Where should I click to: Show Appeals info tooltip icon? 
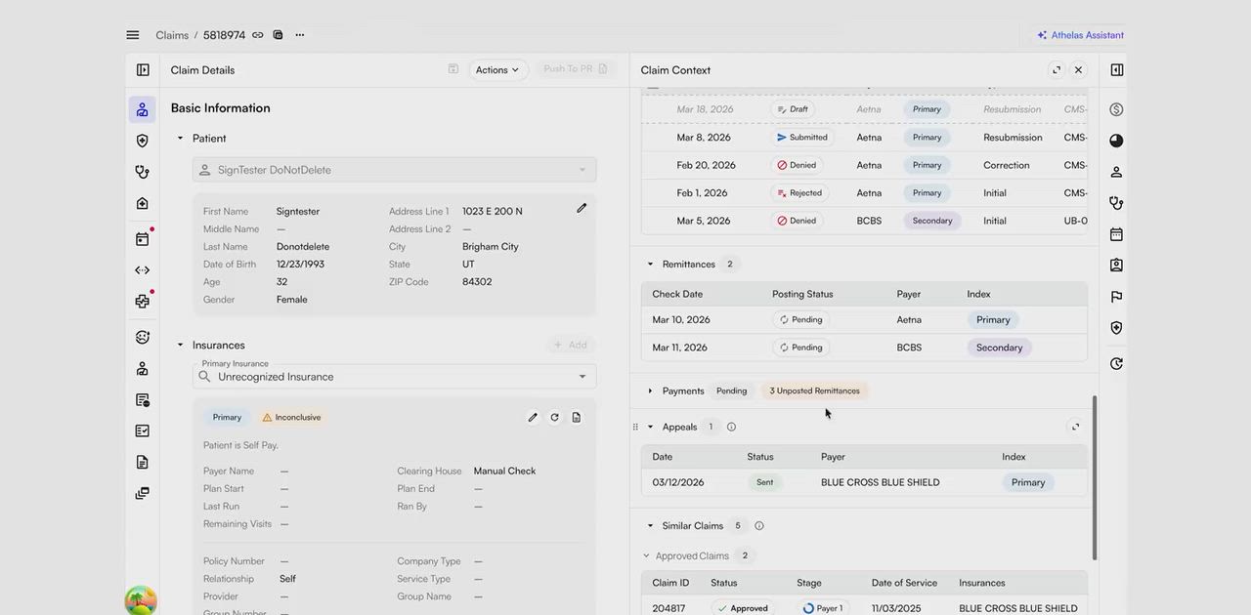click(x=731, y=427)
